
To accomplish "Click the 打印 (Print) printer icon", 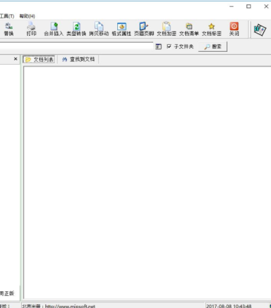I will pos(31,29).
